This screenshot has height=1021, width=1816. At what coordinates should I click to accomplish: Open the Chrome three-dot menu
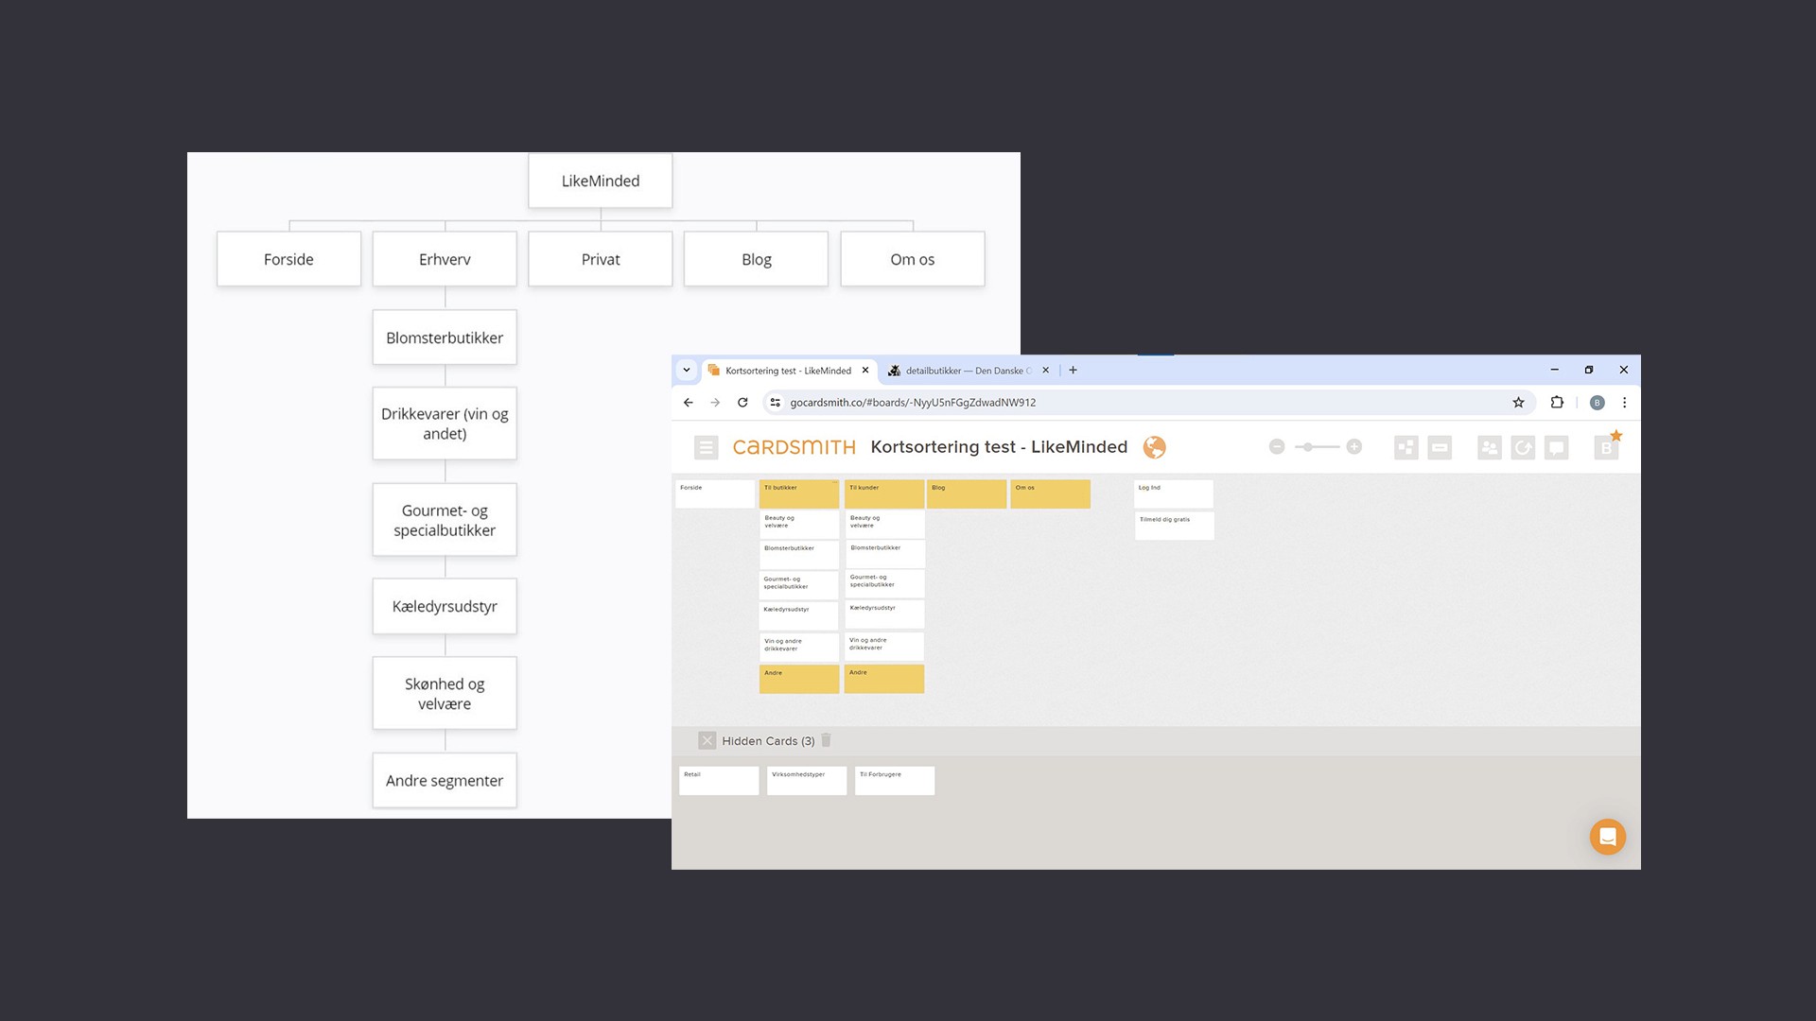1624,403
